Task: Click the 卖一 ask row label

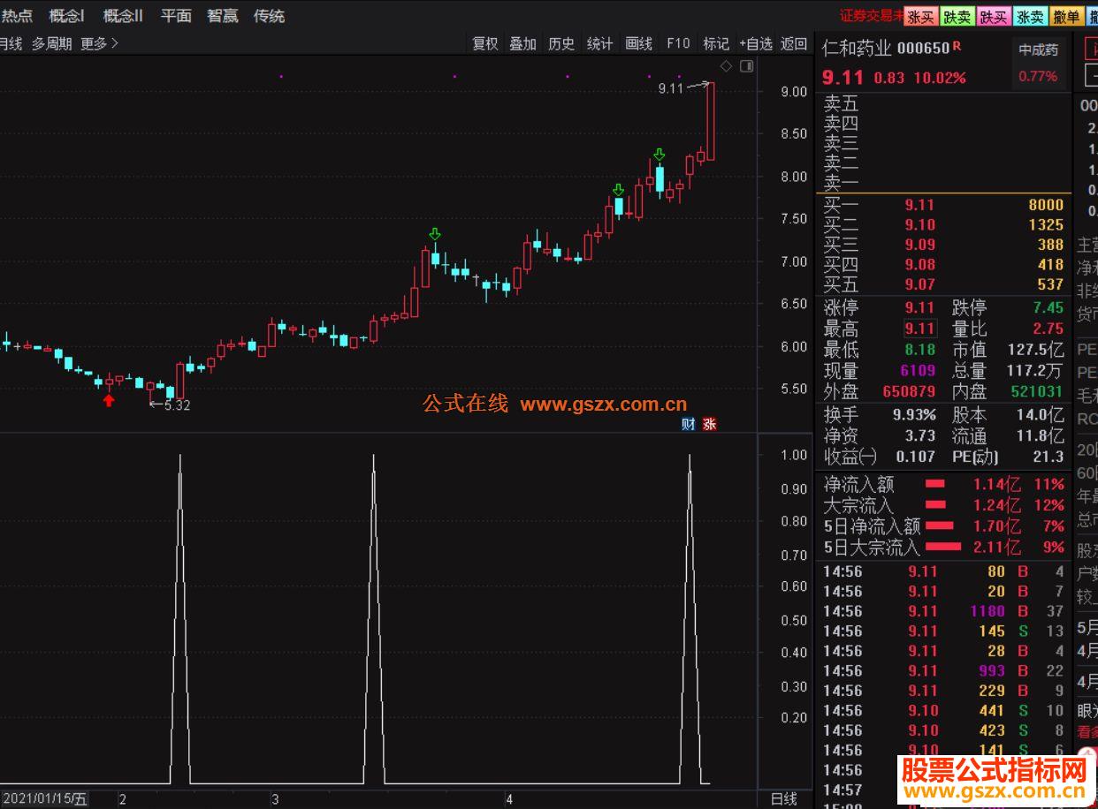Action: [x=841, y=184]
